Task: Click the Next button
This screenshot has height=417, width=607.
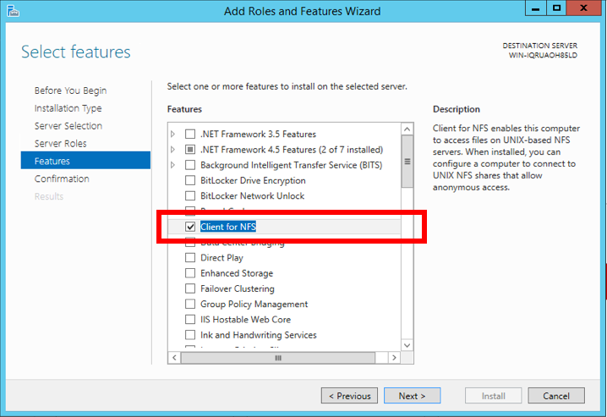Action: point(412,396)
